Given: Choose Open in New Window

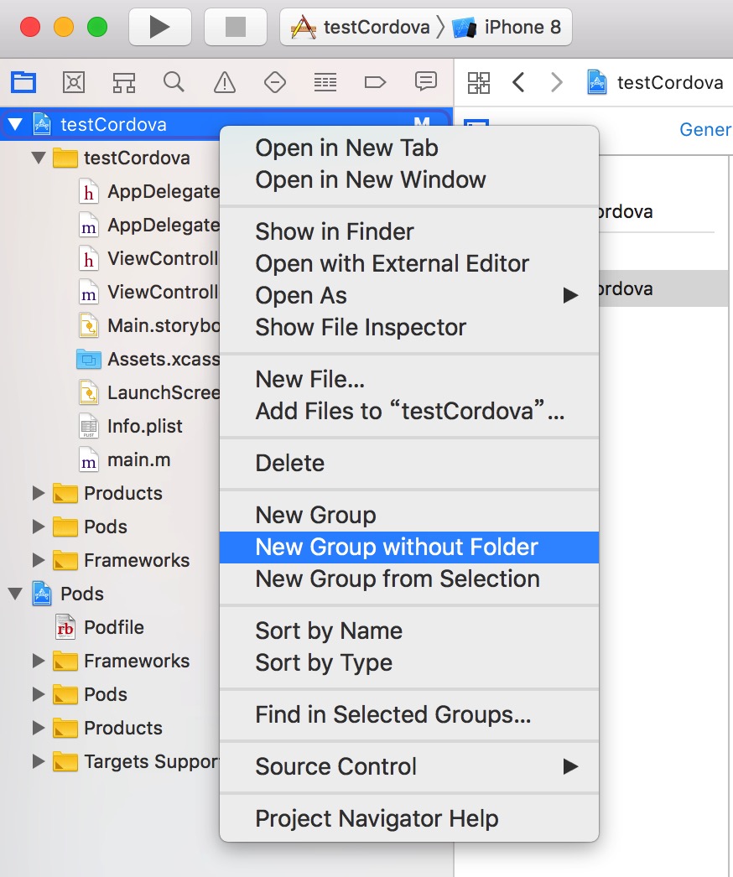Looking at the screenshot, I should point(409,180).
